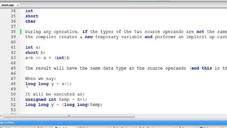227x128 pixels.
Task: Click line number 38 in the margin
Action: 13,32
